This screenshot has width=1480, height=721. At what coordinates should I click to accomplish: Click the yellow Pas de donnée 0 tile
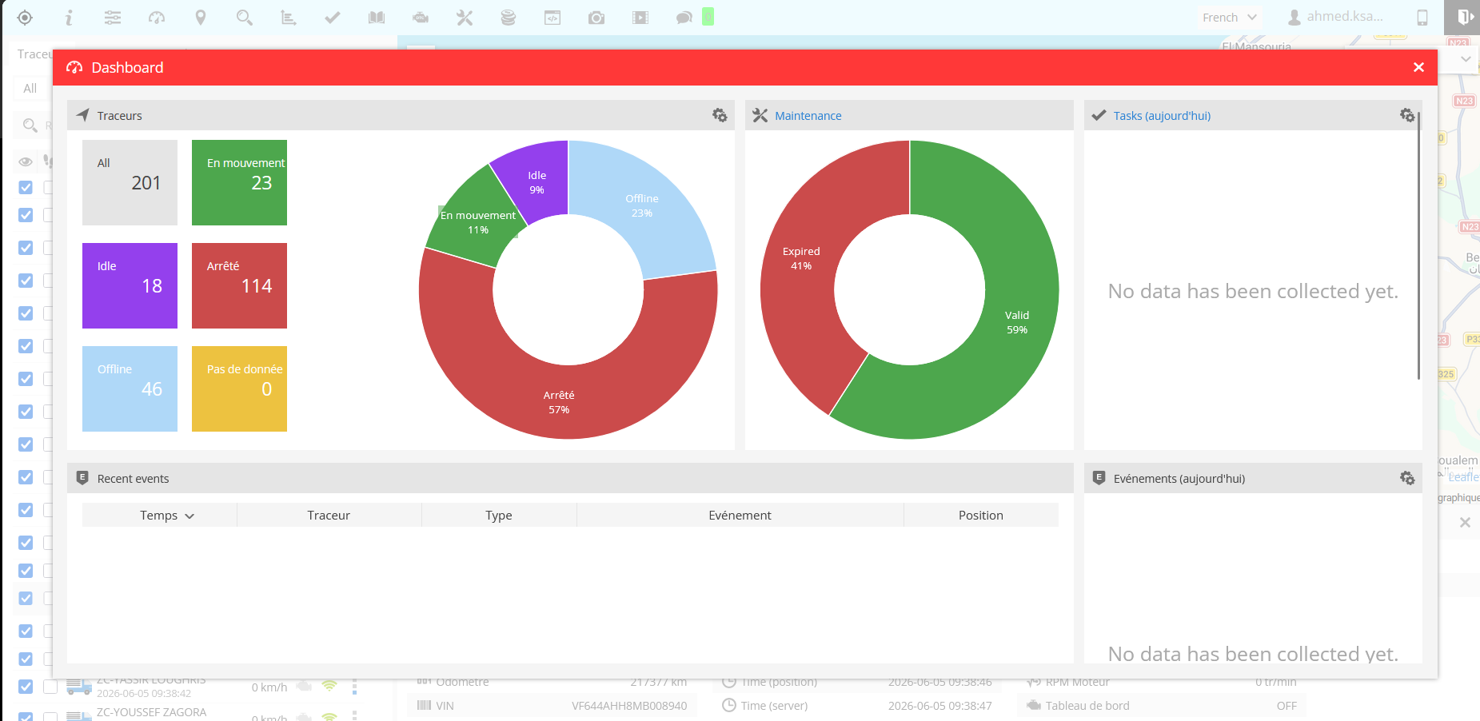[239, 388]
